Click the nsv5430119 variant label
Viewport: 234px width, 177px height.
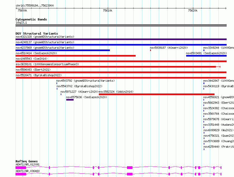218,86
